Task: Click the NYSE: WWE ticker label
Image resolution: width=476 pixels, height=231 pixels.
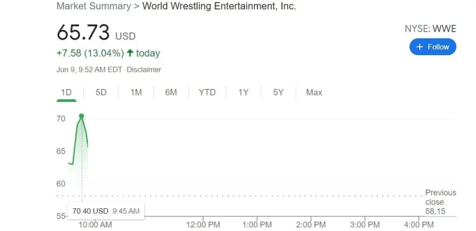Action: point(430,29)
